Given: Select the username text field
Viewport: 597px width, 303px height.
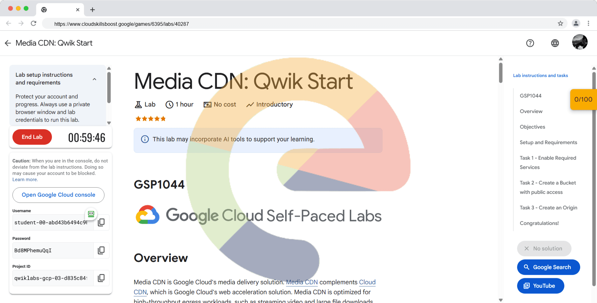Looking at the screenshot, I should coord(53,223).
